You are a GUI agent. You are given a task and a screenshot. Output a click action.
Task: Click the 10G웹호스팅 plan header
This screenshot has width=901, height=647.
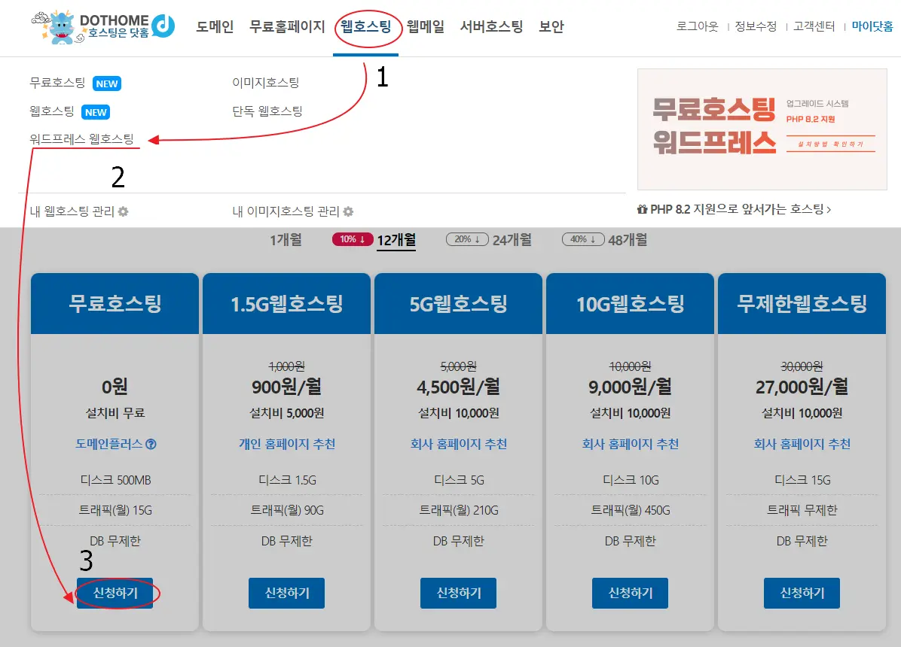click(631, 304)
